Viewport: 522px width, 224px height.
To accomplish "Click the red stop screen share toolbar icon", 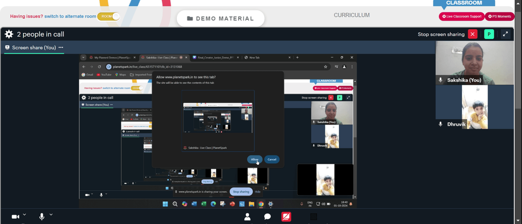I will click(286, 217).
